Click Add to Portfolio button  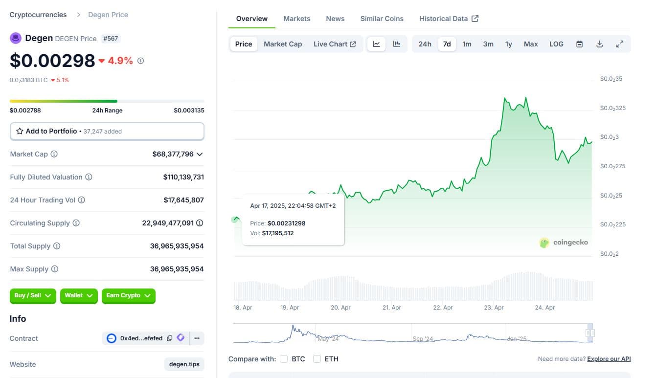pos(107,131)
